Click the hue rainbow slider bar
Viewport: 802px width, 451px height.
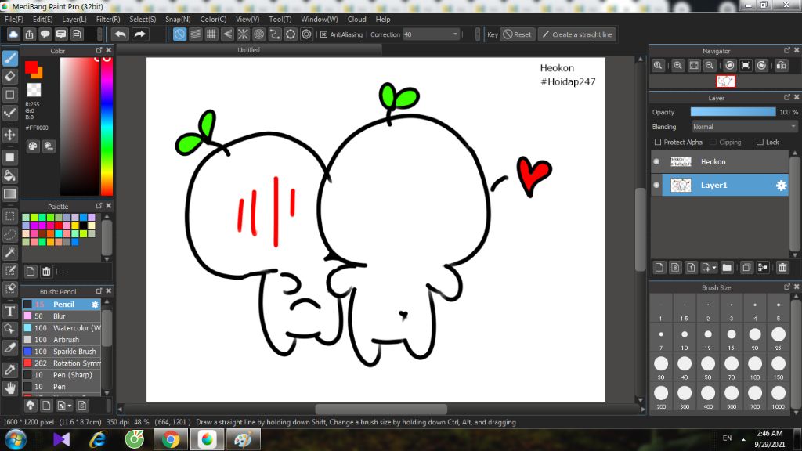(107, 126)
